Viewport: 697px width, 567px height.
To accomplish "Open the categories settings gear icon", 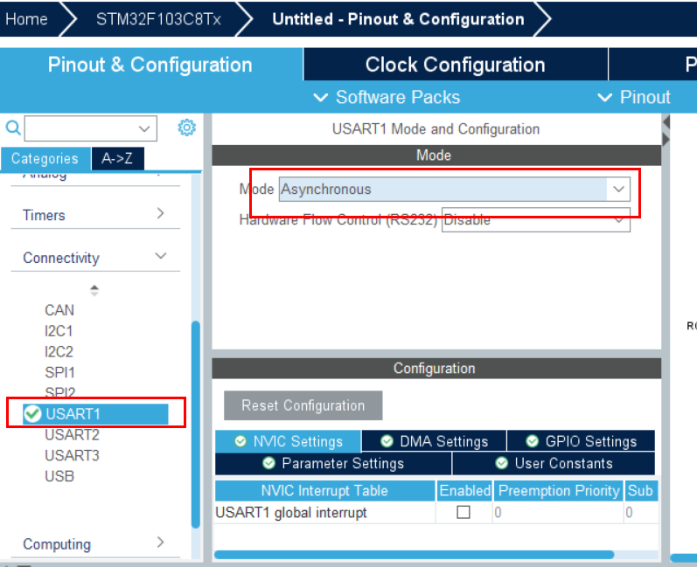I will tap(186, 128).
